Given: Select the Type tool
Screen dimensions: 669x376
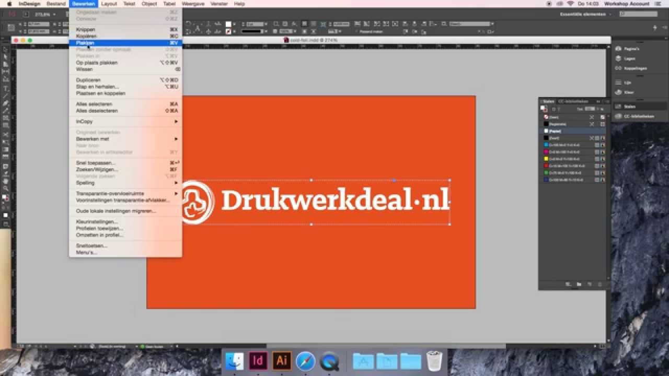Looking at the screenshot, I should pos(6,88).
